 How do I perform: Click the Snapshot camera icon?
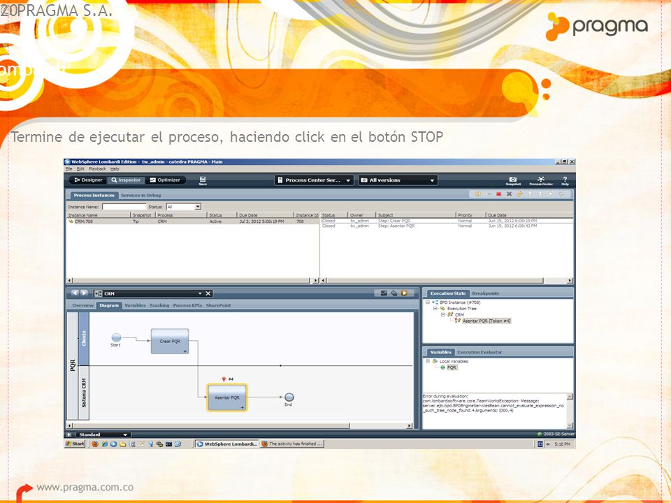512,181
